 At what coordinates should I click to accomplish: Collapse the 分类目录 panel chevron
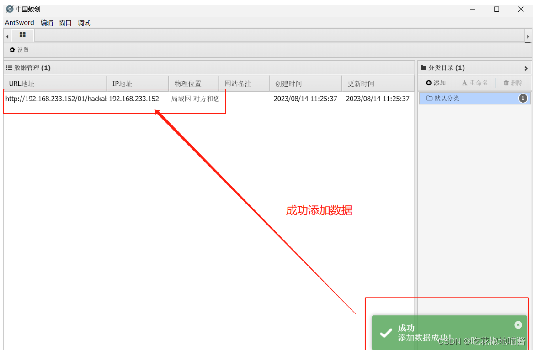[526, 68]
